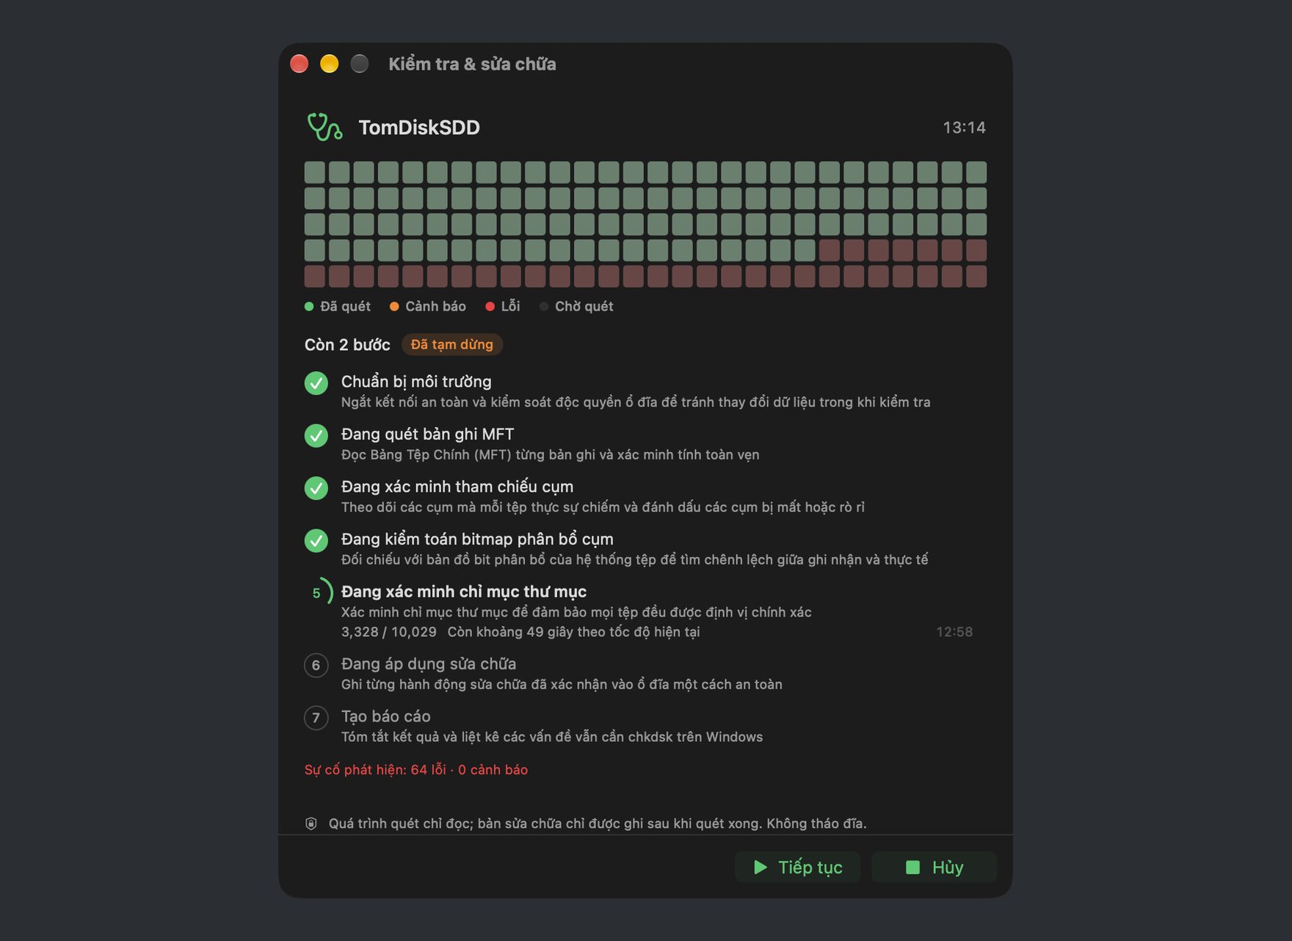
Task: Cancel the scan with Hủy button
Action: [934, 867]
